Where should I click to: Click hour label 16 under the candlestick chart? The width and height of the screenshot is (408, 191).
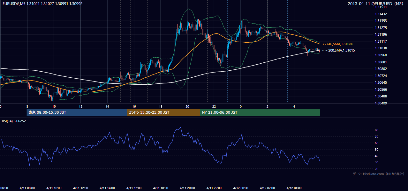pos(134,106)
